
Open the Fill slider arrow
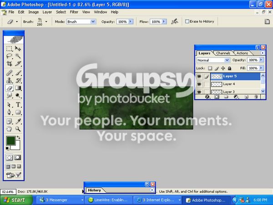click(261, 68)
